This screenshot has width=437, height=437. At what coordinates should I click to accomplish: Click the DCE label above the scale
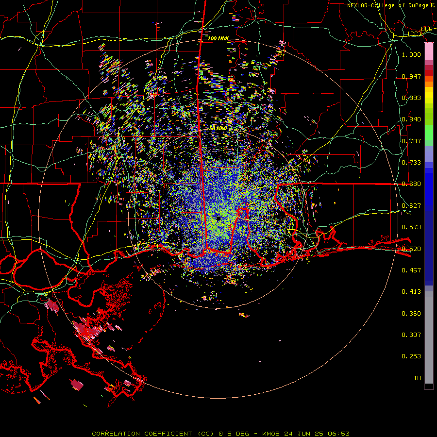(x=426, y=29)
